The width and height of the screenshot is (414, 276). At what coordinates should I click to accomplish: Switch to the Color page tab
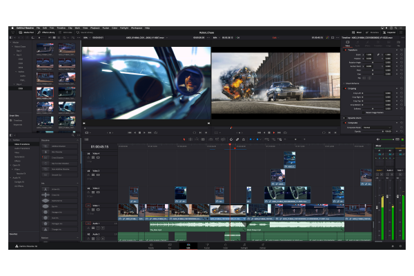[226, 246]
